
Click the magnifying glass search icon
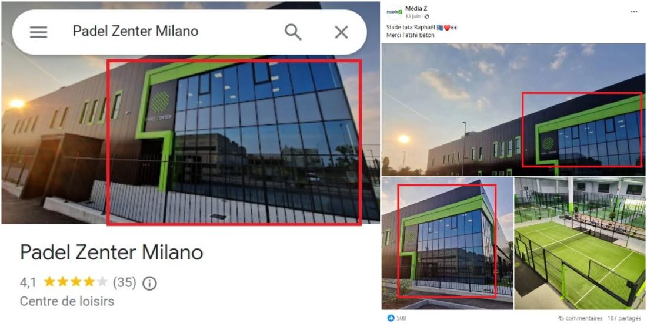(x=293, y=32)
